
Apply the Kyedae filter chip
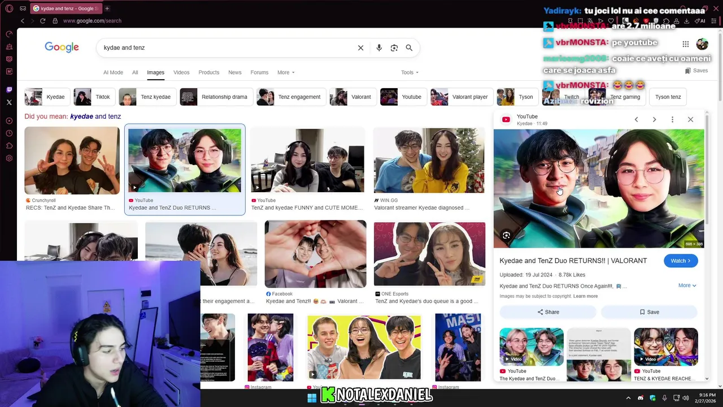tap(47, 97)
